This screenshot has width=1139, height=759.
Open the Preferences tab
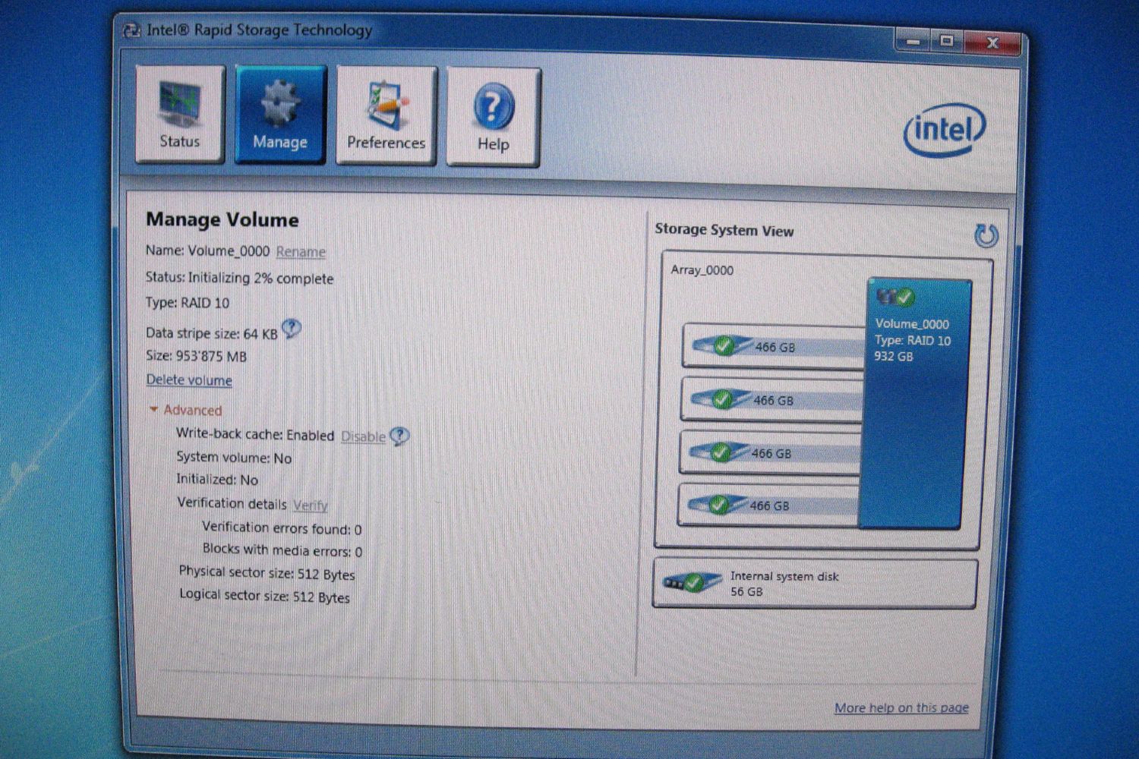tap(387, 116)
